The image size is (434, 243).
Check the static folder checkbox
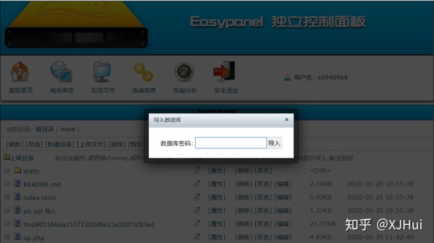click(7, 170)
